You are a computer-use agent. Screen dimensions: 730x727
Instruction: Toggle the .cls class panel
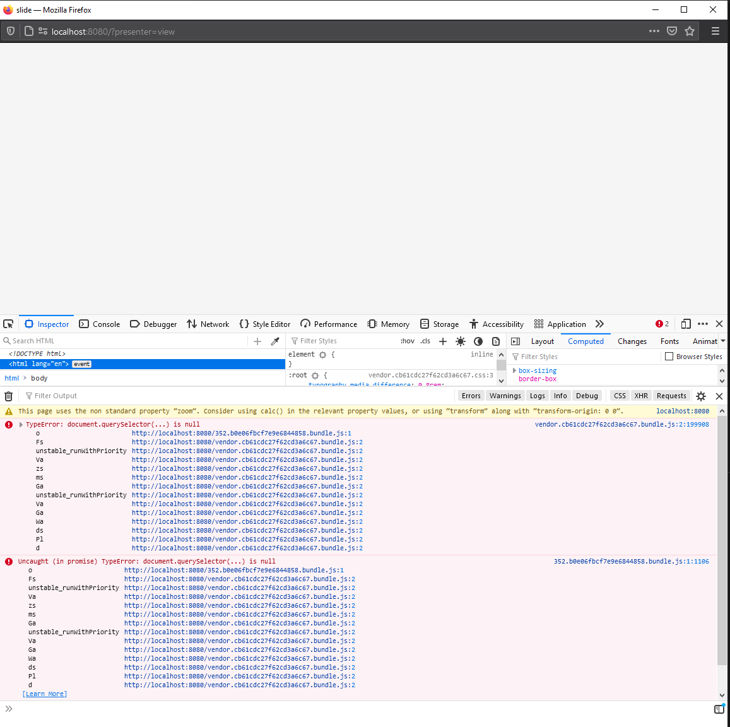(x=425, y=340)
